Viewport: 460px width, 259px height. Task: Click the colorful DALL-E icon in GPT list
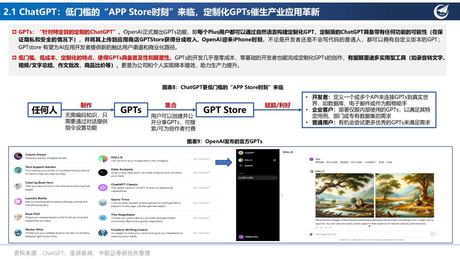pos(103,159)
